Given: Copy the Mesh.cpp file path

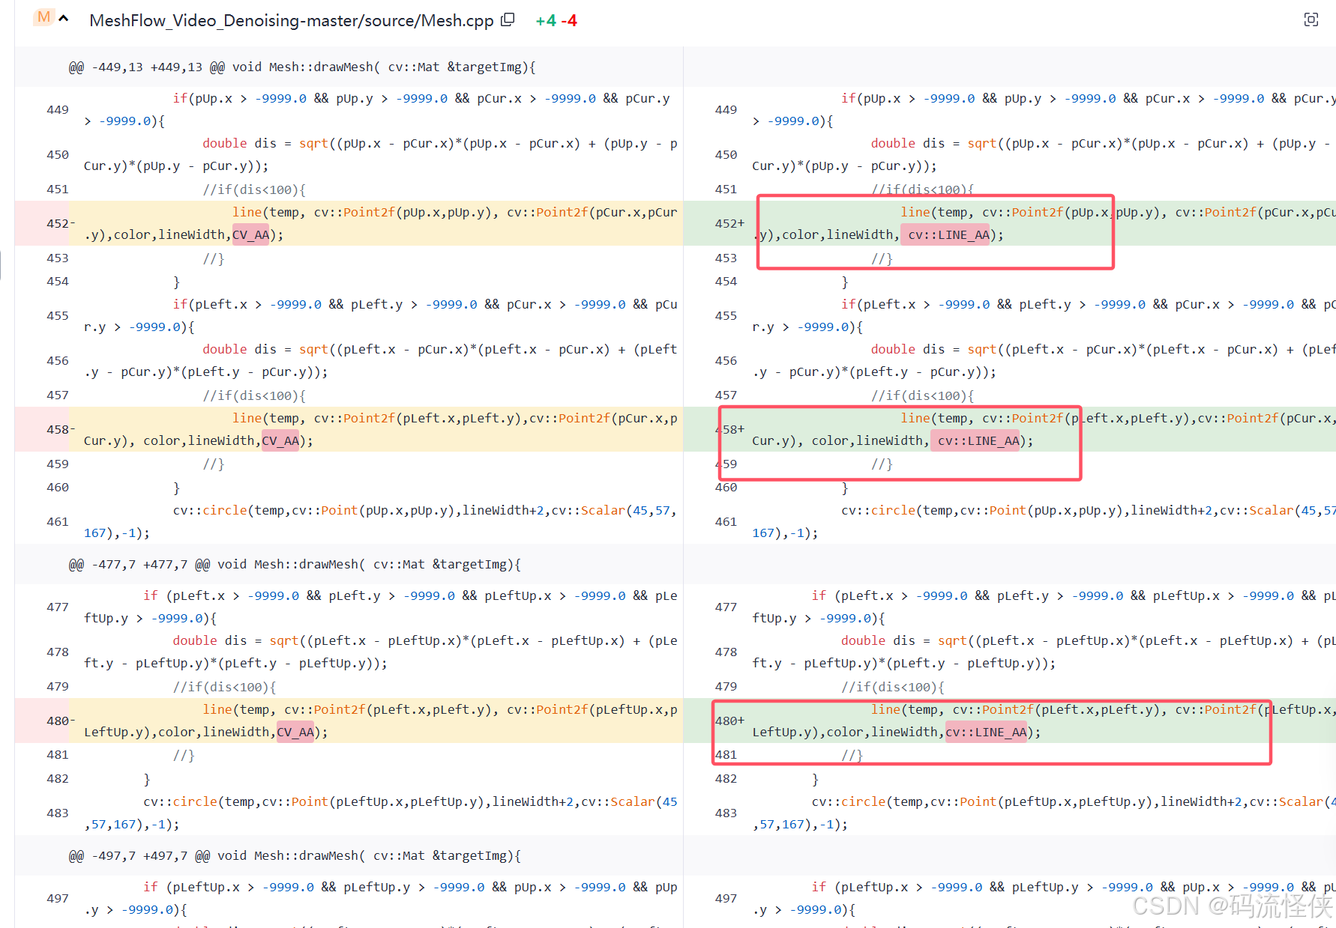Looking at the screenshot, I should coord(508,20).
